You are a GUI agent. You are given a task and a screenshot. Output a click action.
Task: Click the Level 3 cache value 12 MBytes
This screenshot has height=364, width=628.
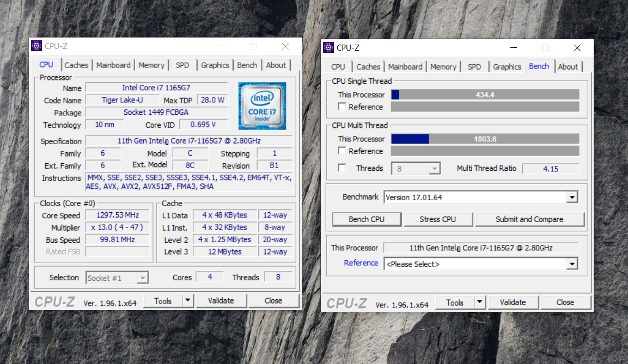pyautogui.click(x=225, y=251)
